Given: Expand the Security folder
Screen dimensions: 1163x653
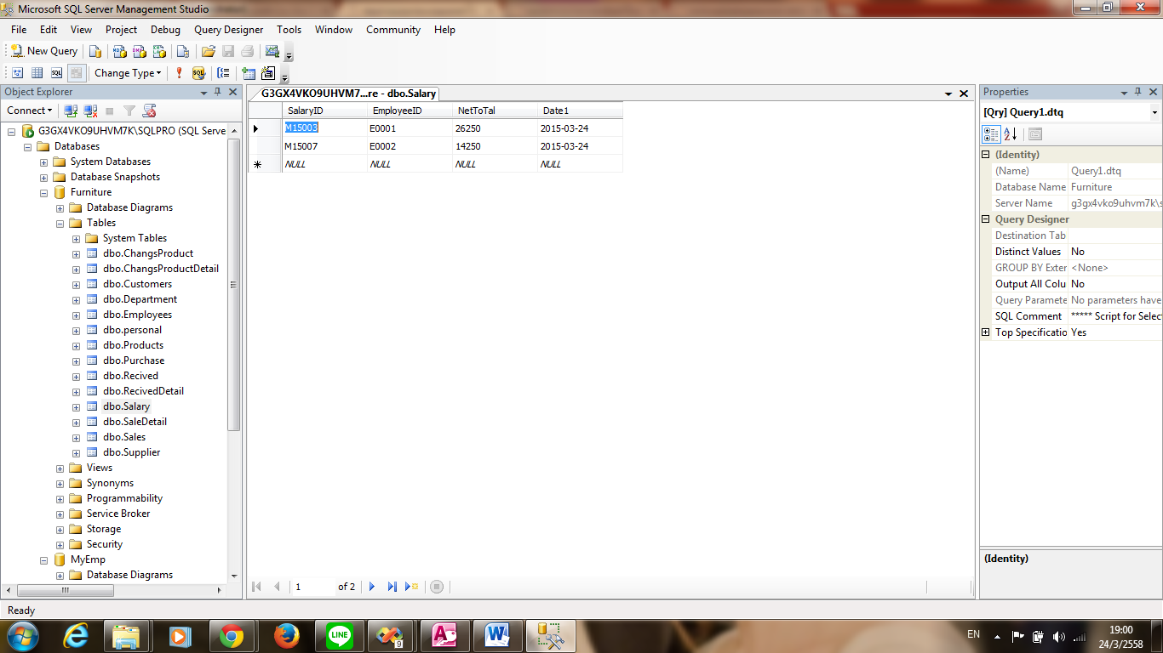Looking at the screenshot, I should [60, 544].
